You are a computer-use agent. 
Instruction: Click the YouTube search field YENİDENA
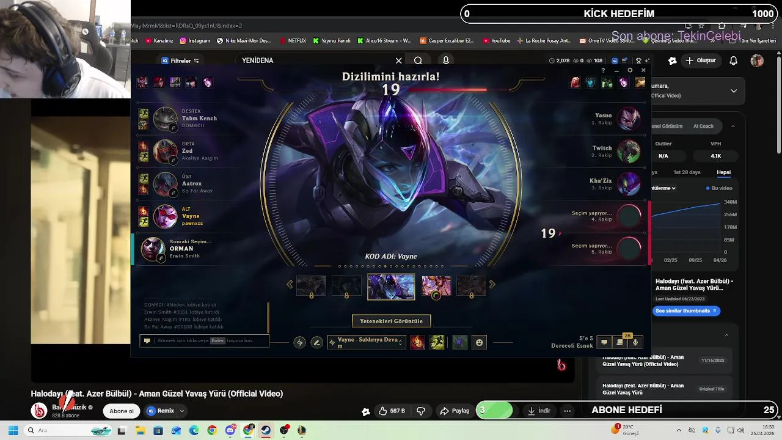coord(315,61)
